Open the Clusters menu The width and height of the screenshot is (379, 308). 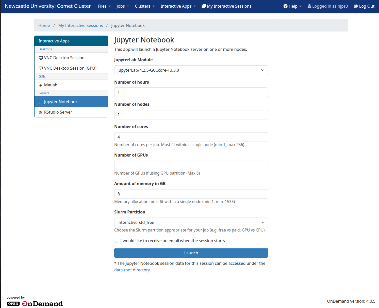click(x=144, y=6)
